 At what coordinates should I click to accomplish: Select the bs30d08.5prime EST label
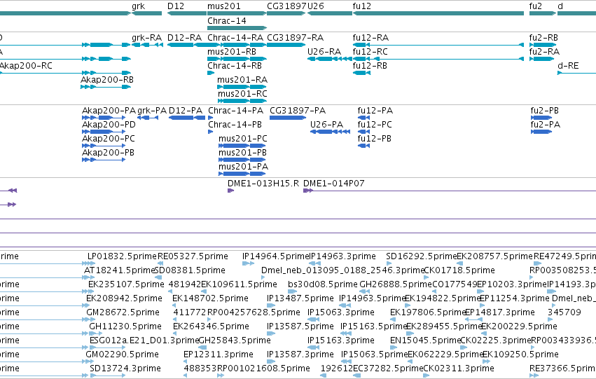(x=323, y=284)
